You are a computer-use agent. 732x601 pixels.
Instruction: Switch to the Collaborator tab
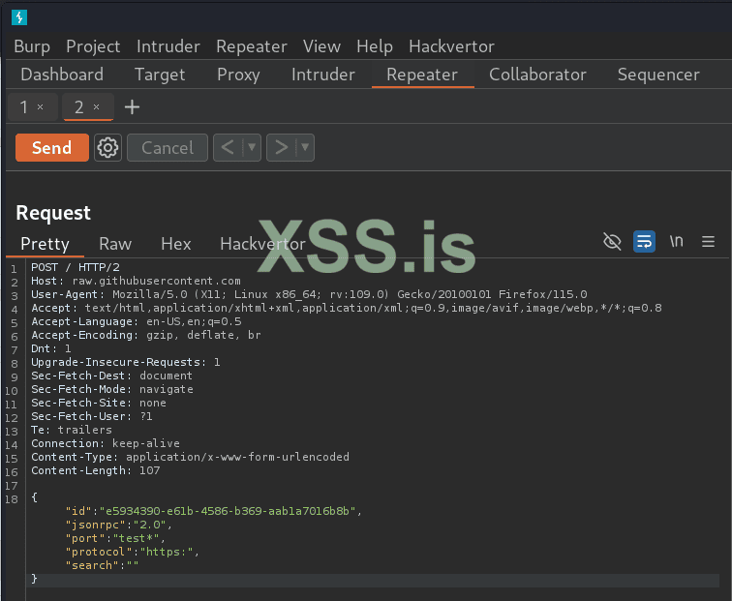537,75
